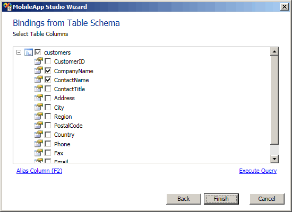Screen dimensions: 292x212
Task: Close the wizard window
Action: coord(285,7)
